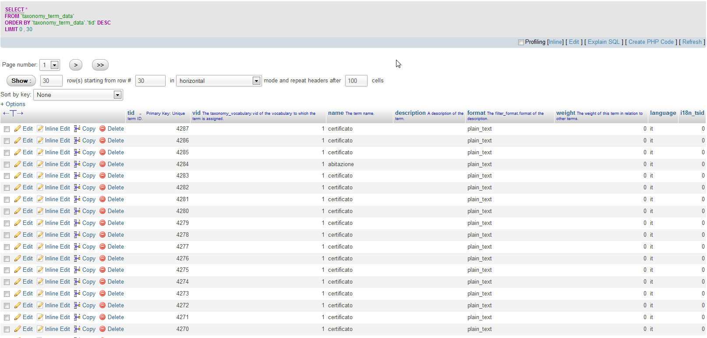Click the Copy icon for row 4281

coord(77,199)
